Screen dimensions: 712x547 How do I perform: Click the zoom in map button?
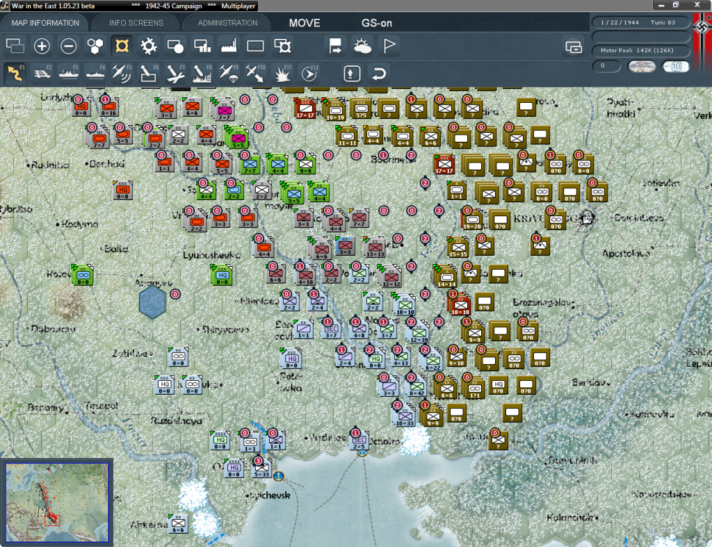coord(42,46)
